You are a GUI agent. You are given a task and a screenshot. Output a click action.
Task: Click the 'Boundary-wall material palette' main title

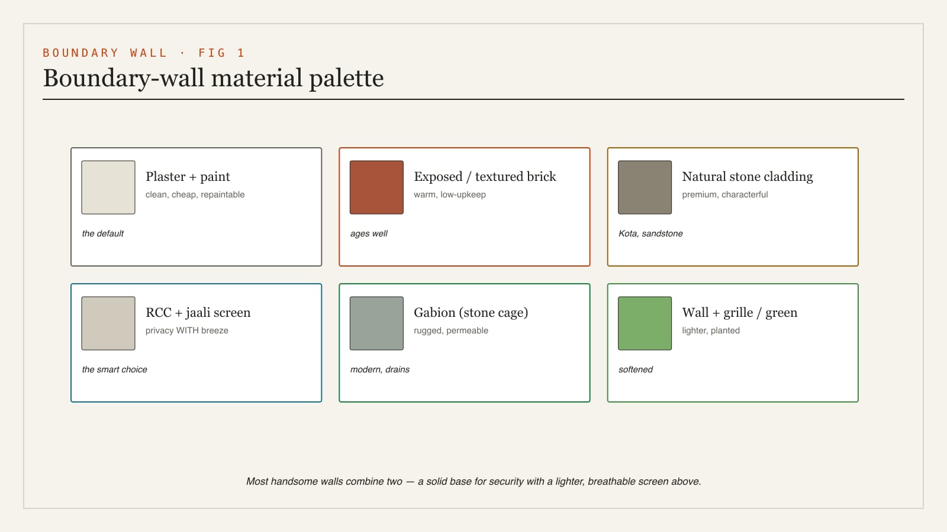coord(214,78)
